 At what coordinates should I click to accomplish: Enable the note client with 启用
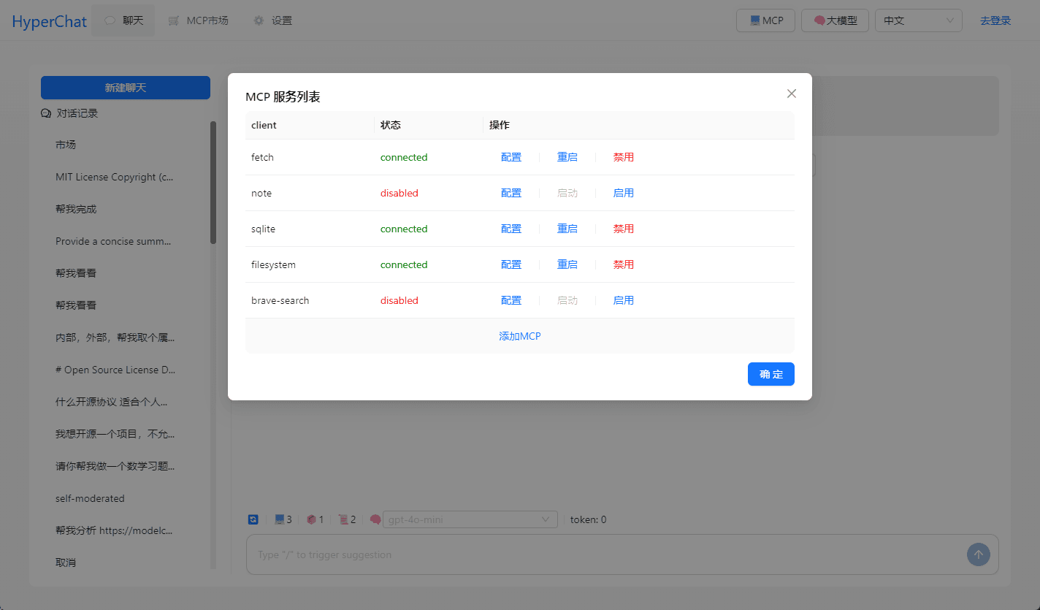click(x=624, y=193)
